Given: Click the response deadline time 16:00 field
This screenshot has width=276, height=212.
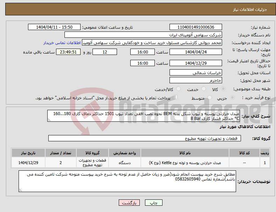Looking at the screenshot, I should [x=143, y=52].
